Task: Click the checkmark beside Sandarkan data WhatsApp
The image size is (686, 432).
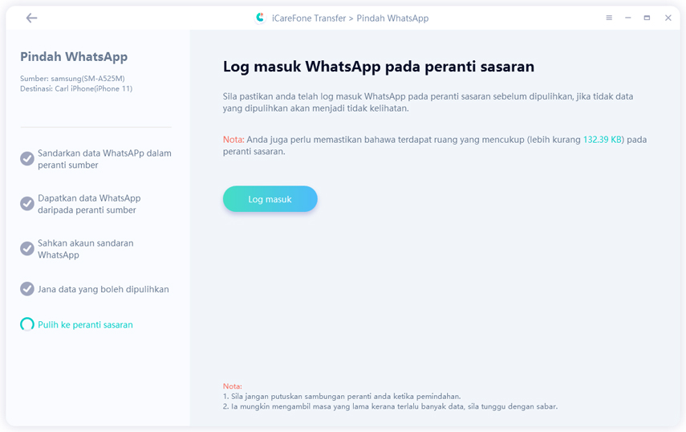Action: pyautogui.click(x=27, y=159)
